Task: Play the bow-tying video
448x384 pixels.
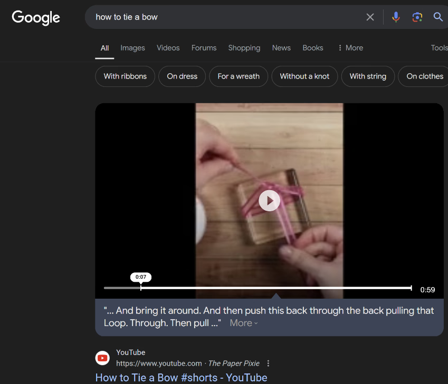Action: [x=269, y=201]
